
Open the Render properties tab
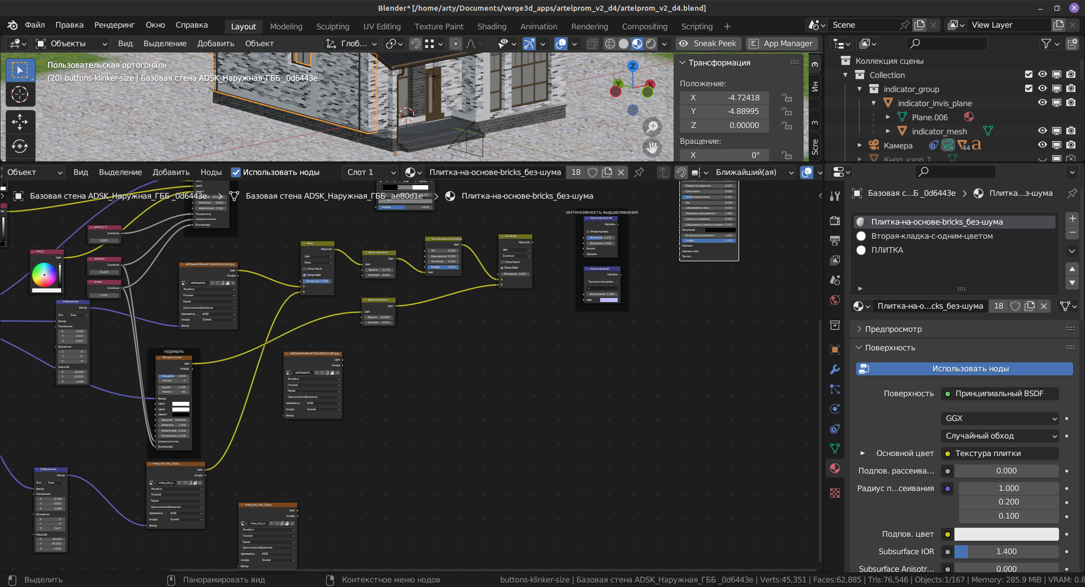[x=835, y=221]
